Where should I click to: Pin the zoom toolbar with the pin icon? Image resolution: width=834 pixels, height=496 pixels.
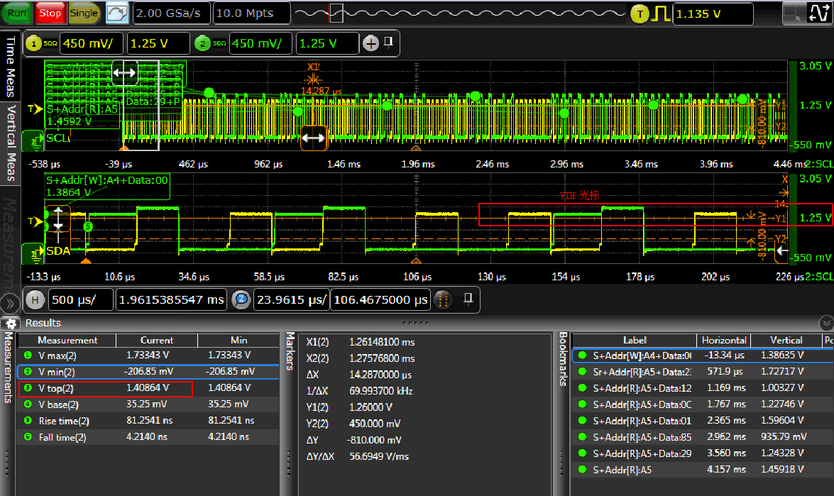coord(466,299)
